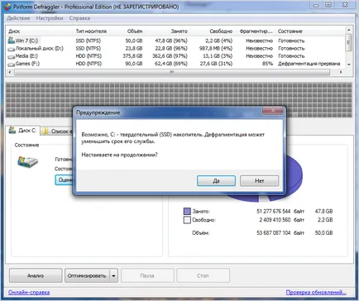
Task: Switch to the Диск C: tab
Action: pyautogui.click(x=23, y=131)
